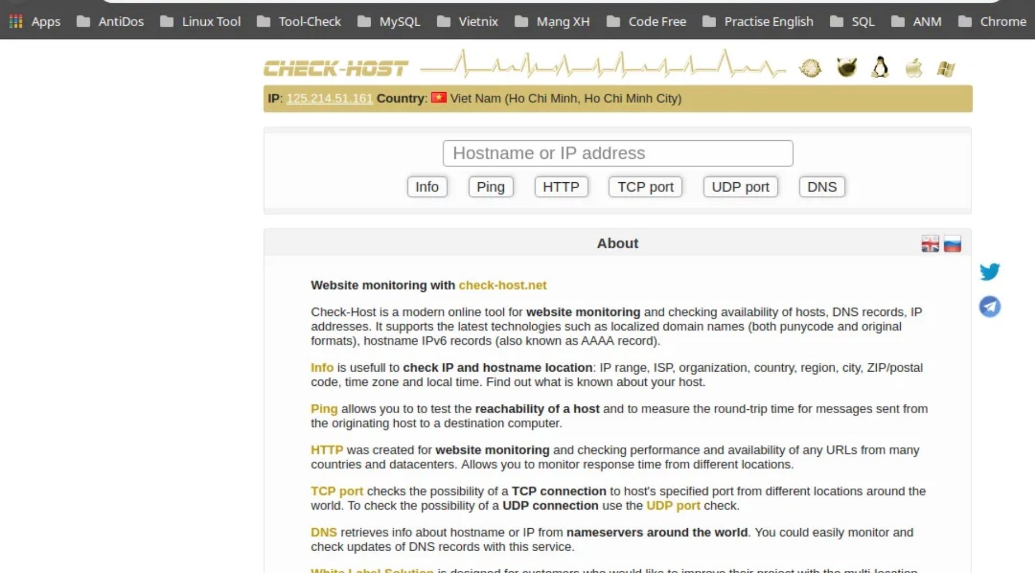1035x573 pixels.
Task: Open the AntiDos bookmark folder
Action: (110, 21)
